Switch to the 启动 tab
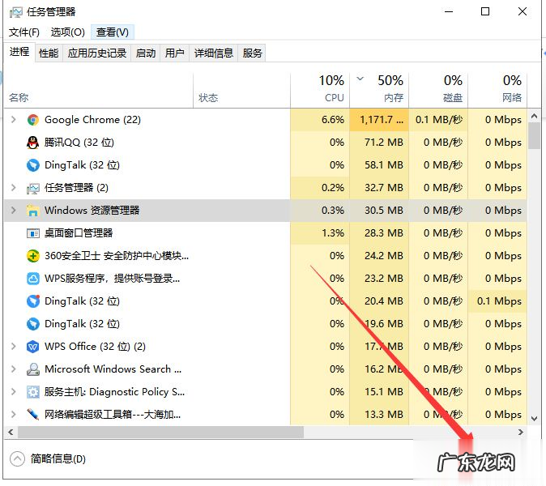Image resolution: width=546 pixels, height=486 pixels. tap(146, 53)
